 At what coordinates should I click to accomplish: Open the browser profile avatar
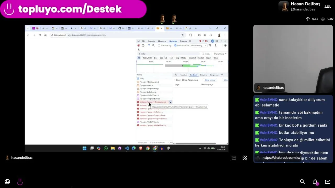pos(219,35)
